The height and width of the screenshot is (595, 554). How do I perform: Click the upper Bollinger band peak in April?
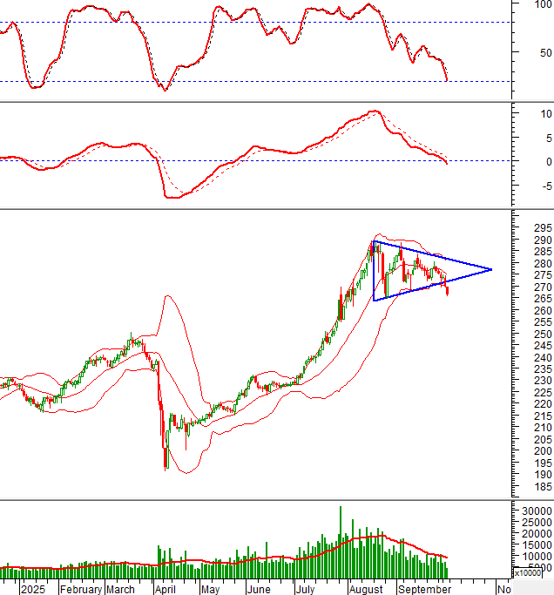tap(168, 297)
